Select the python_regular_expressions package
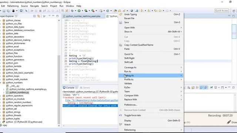This screenshot has height=133, width=237. (19, 106)
